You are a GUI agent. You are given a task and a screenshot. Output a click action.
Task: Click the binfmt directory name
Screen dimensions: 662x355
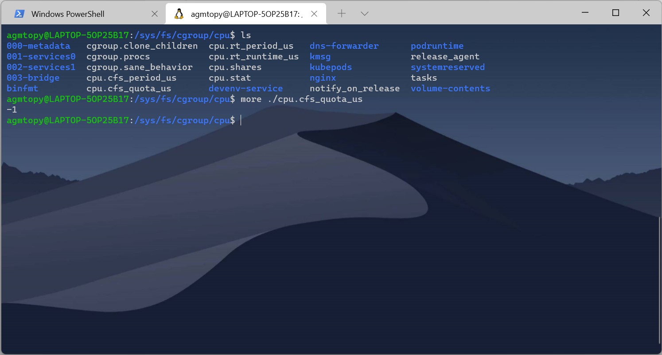(x=23, y=88)
